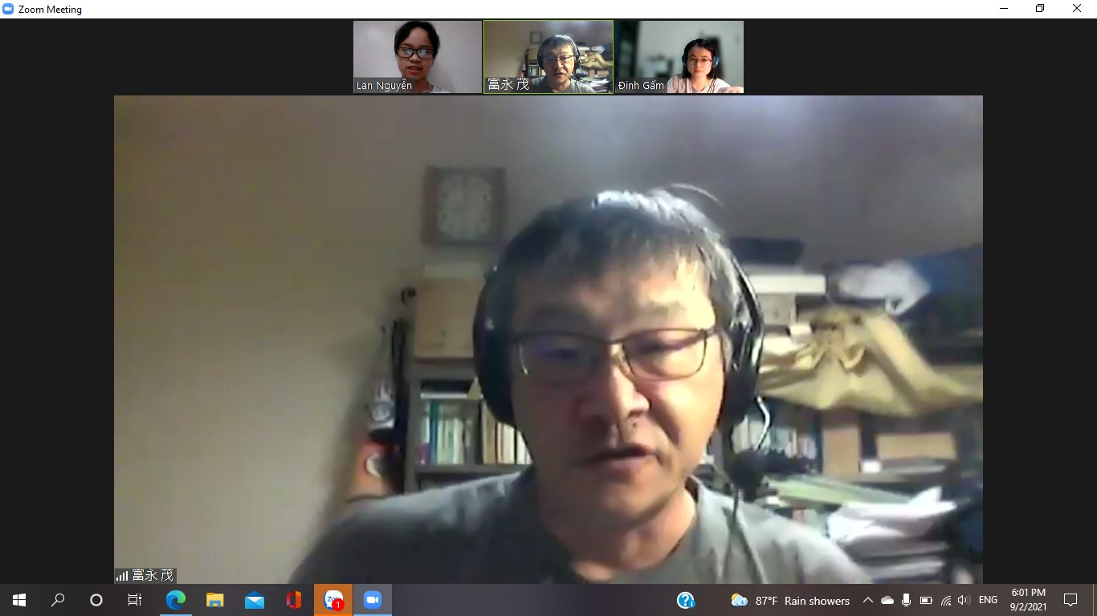Select Lan Nguyễn's video thumbnail

418,57
